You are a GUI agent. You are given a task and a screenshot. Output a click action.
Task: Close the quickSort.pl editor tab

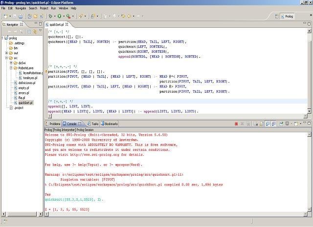coord(67,24)
